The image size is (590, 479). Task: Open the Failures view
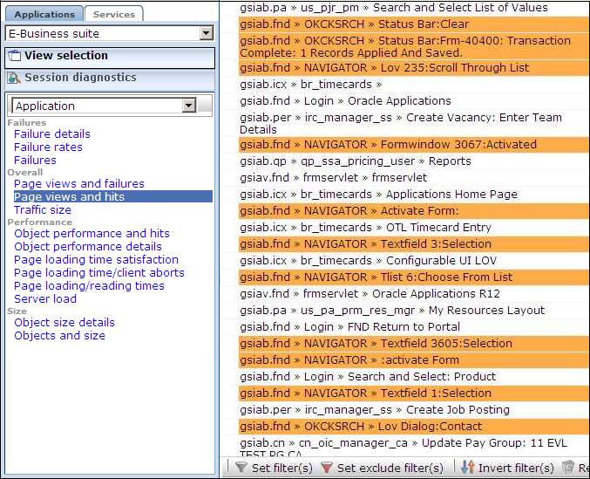click(x=35, y=160)
